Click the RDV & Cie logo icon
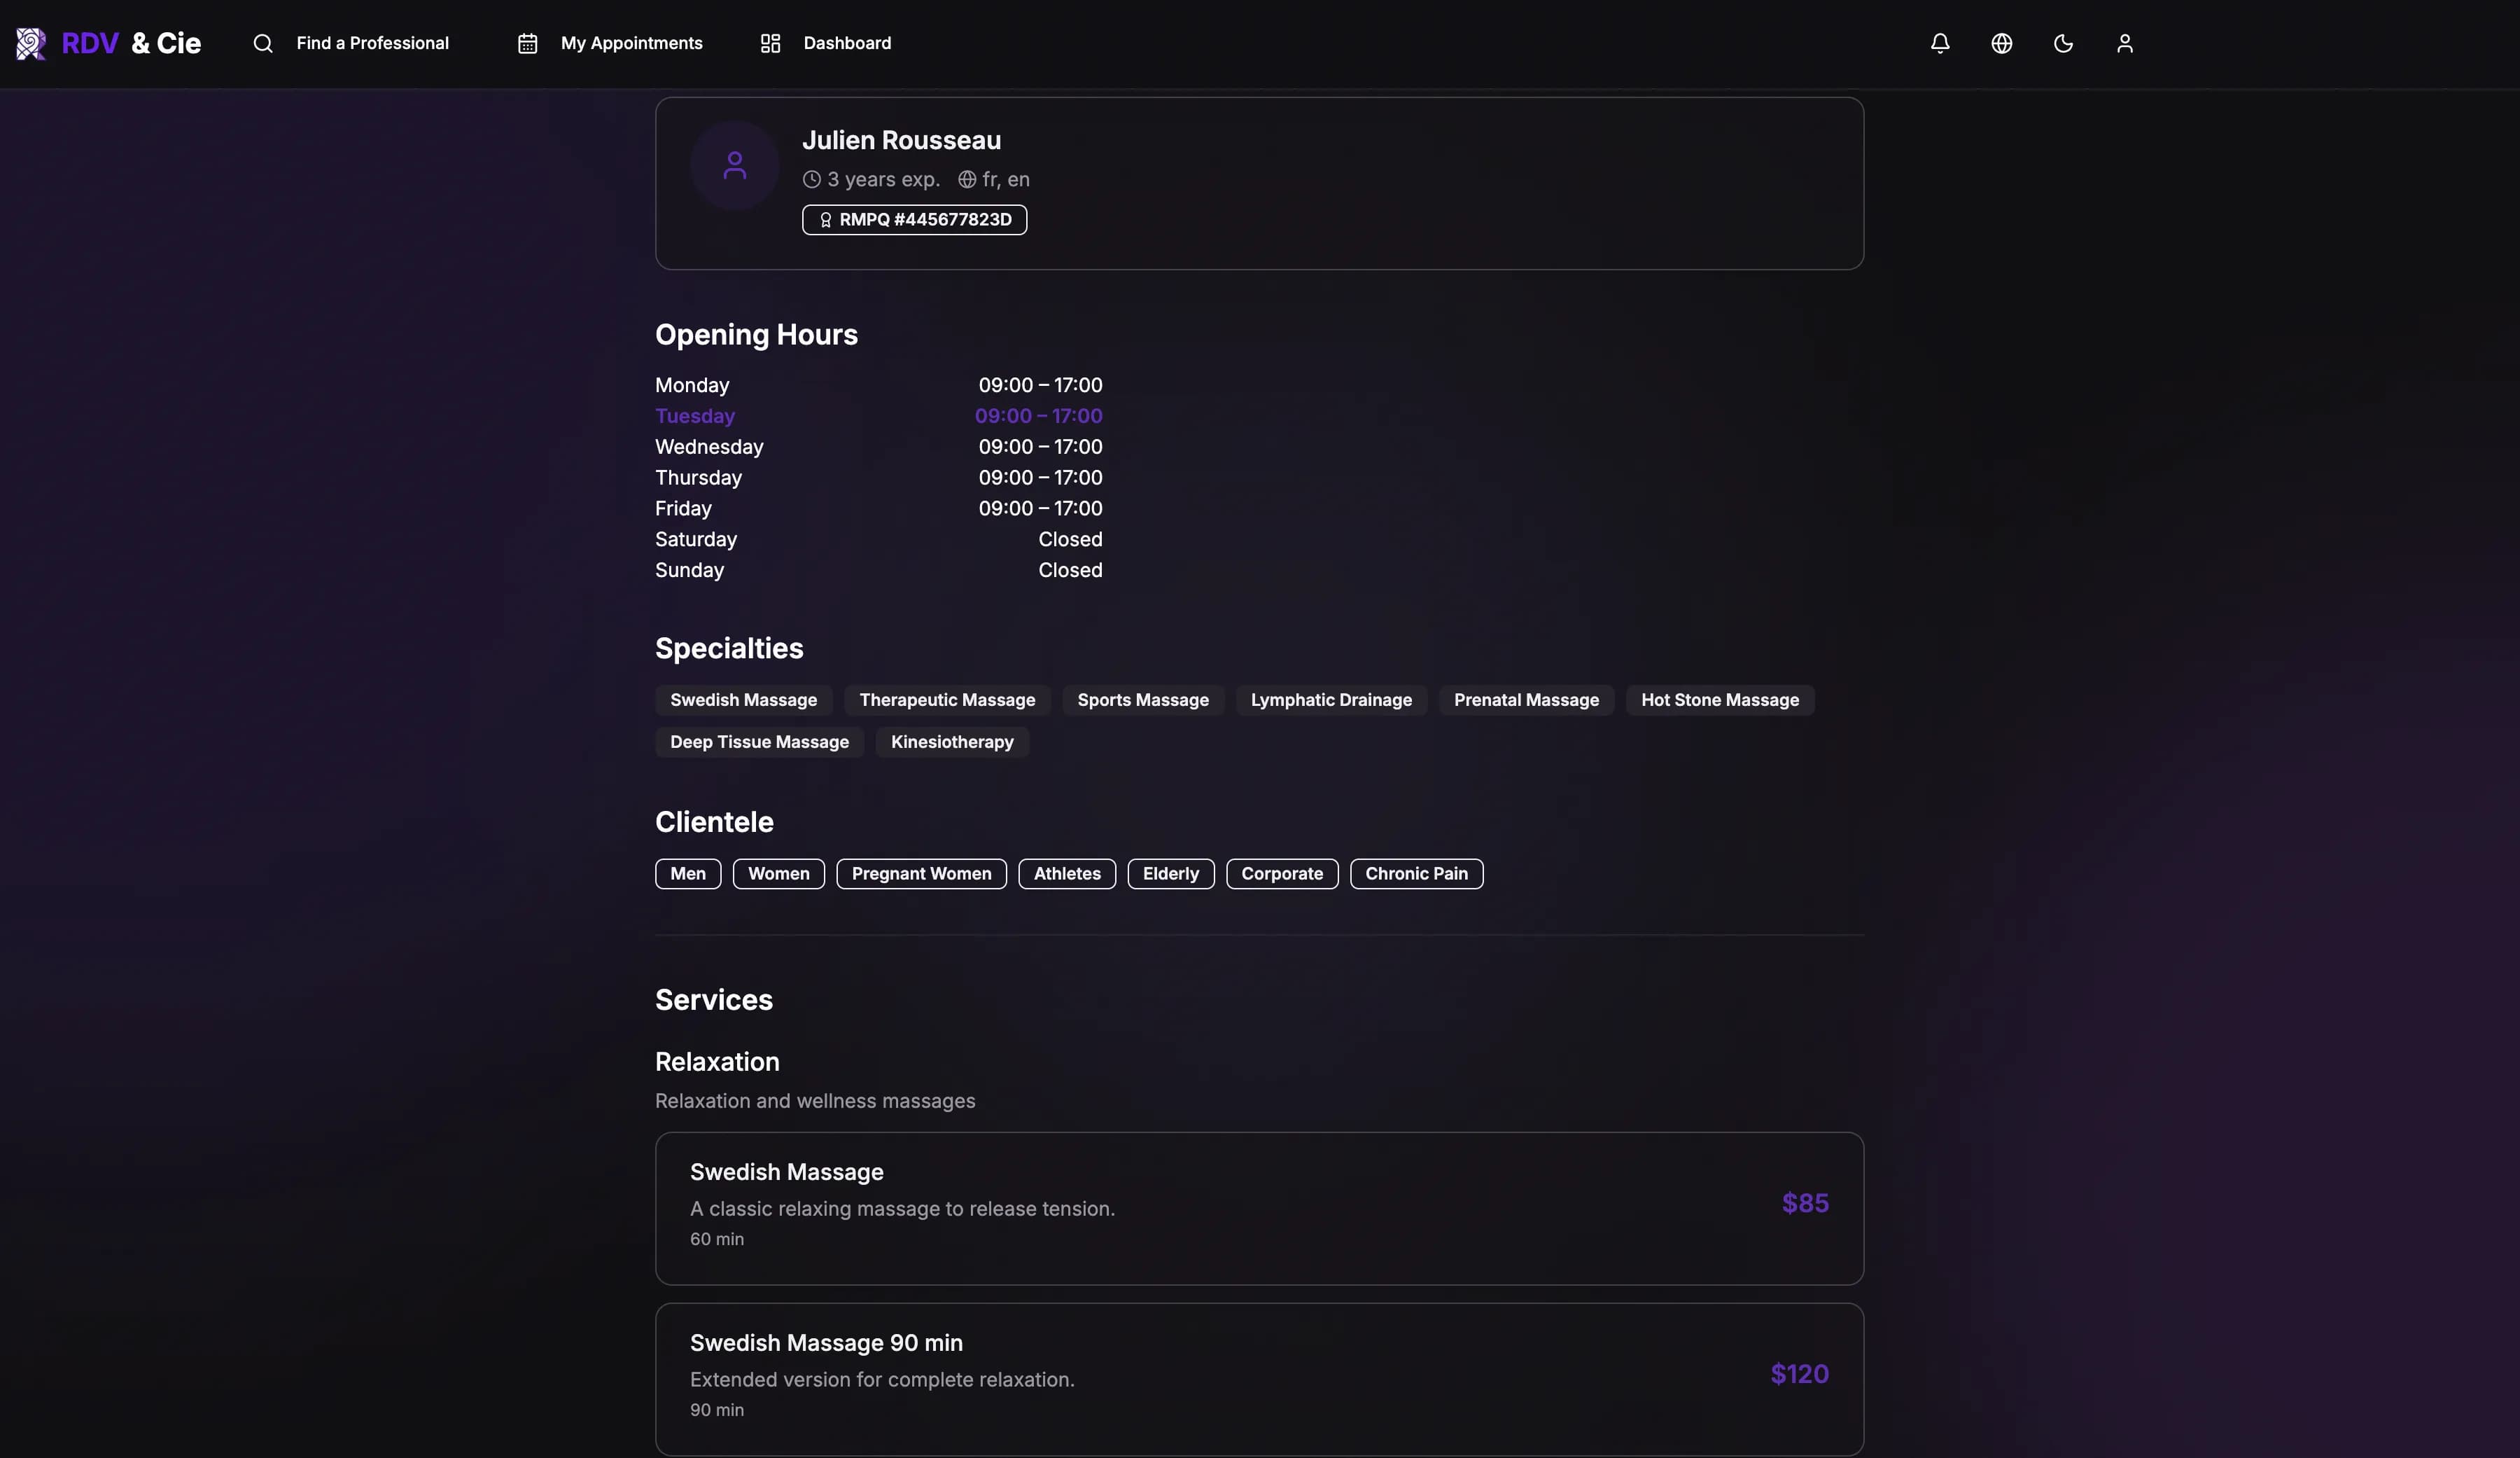The height and width of the screenshot is (1458, 2520). coord(31,43)
